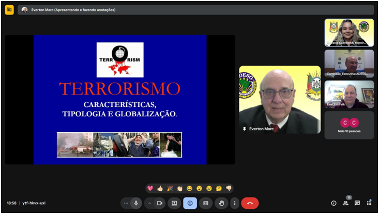Open the activities grid icon
The width and height of the screenshot is (379, 214).
pyautogui.click(x=369, y=203)
